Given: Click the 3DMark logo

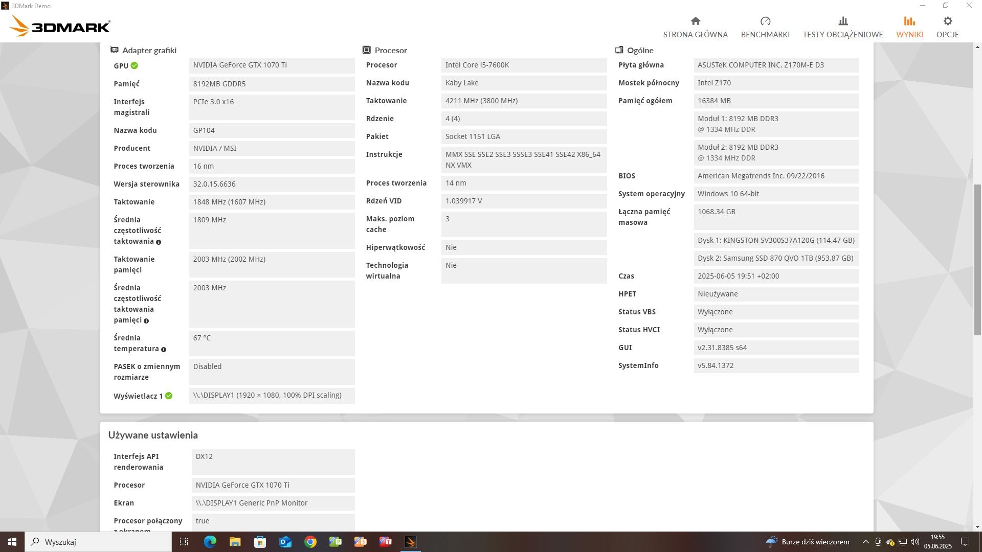Looking at the screenshot, I should point(60,26).
